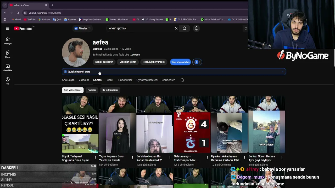
Task: Open the Podcast'ler tab
Action: 125,80
